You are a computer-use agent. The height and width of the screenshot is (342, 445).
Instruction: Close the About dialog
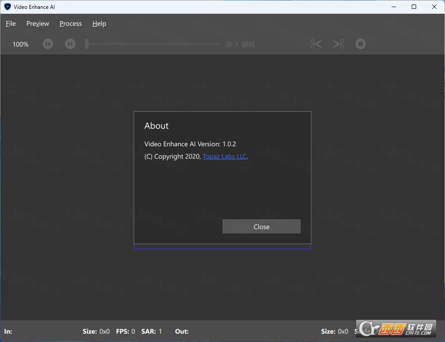point(262,226)
